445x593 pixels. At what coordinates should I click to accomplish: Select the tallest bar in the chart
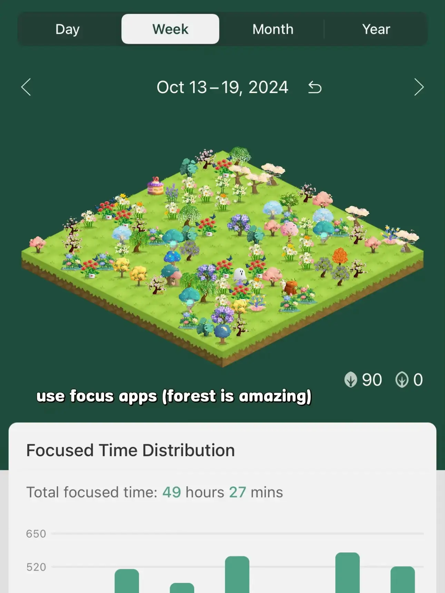[347, 573]
